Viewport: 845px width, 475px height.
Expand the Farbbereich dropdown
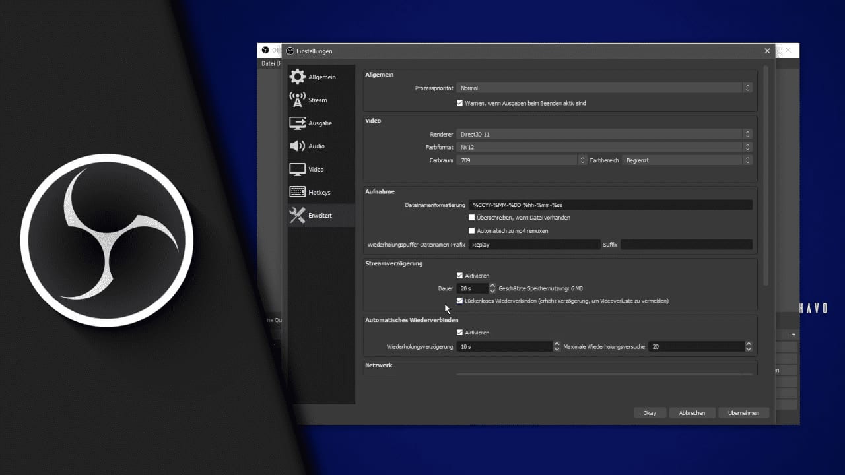pyautogui.click(x=687, y=160)
